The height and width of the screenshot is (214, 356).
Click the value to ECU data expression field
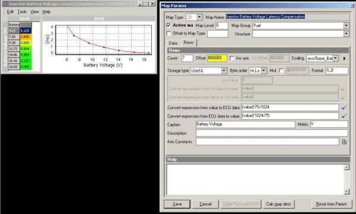click(290, 107)
